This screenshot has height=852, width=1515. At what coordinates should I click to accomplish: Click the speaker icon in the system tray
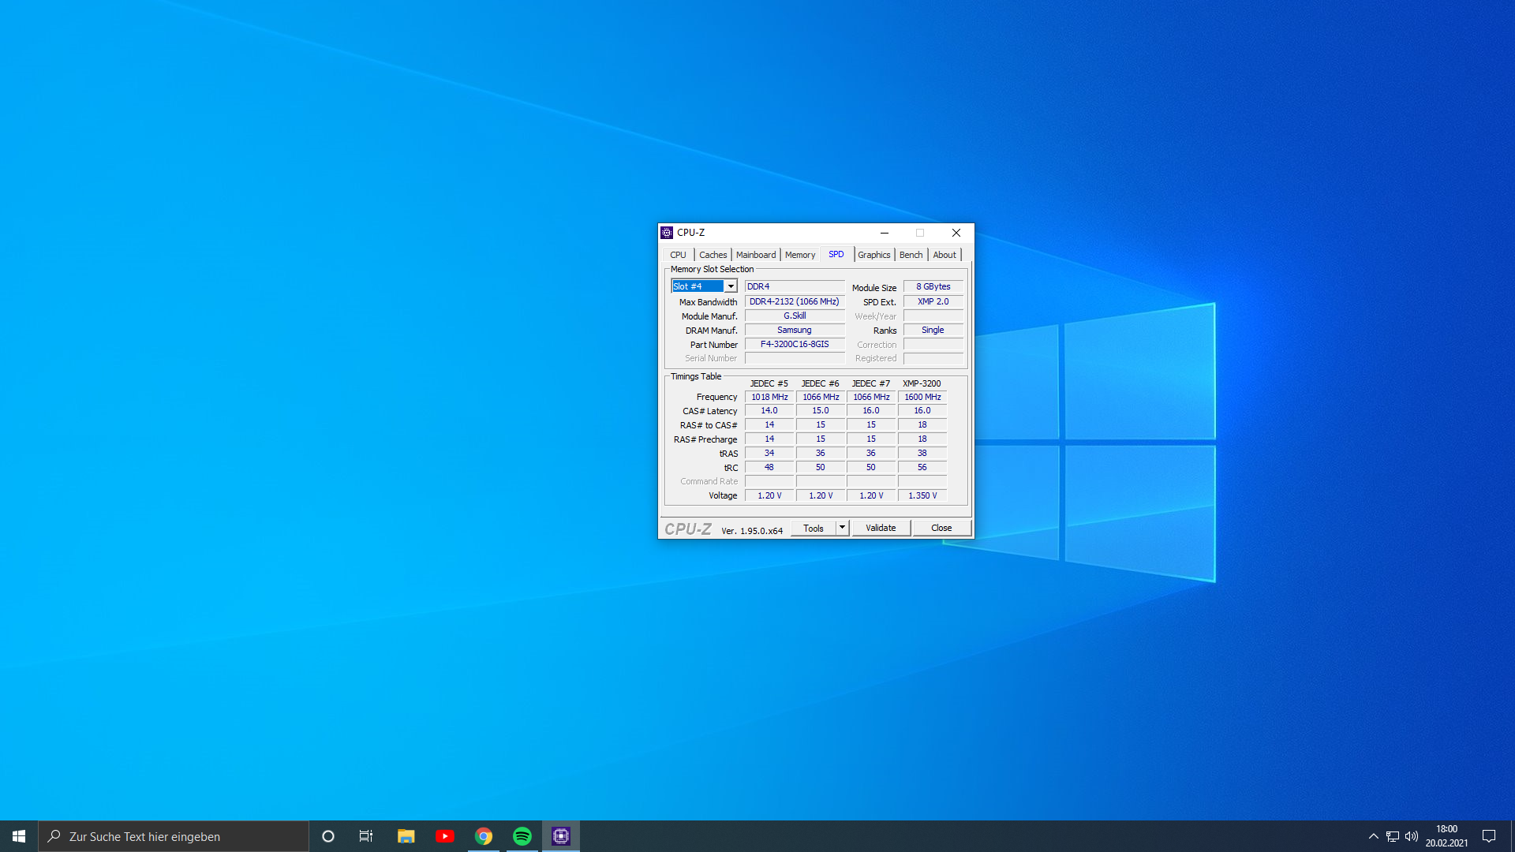1411,835
